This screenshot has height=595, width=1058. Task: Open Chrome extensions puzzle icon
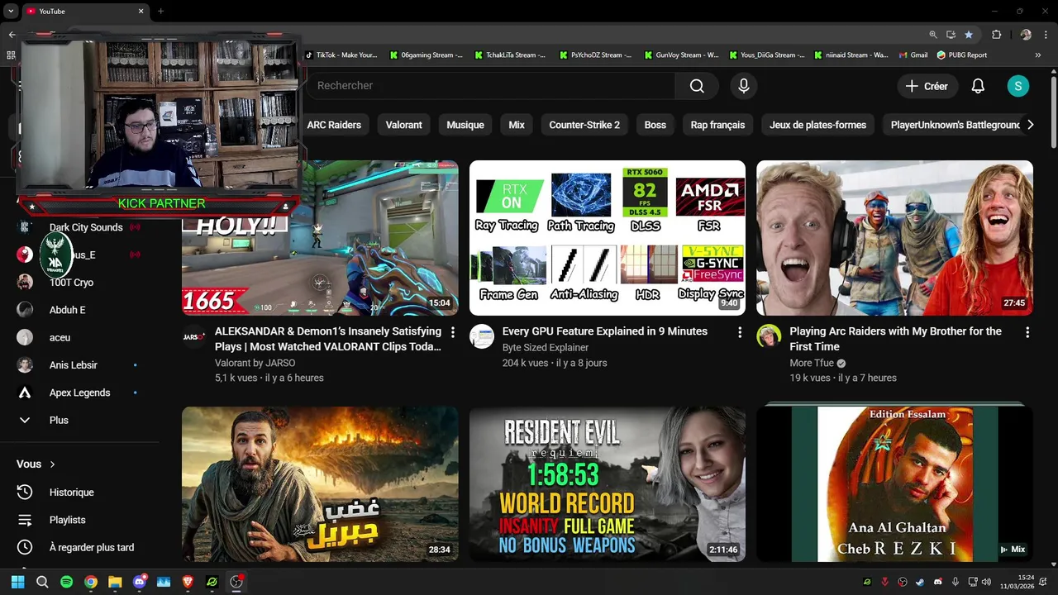[996, 35]
